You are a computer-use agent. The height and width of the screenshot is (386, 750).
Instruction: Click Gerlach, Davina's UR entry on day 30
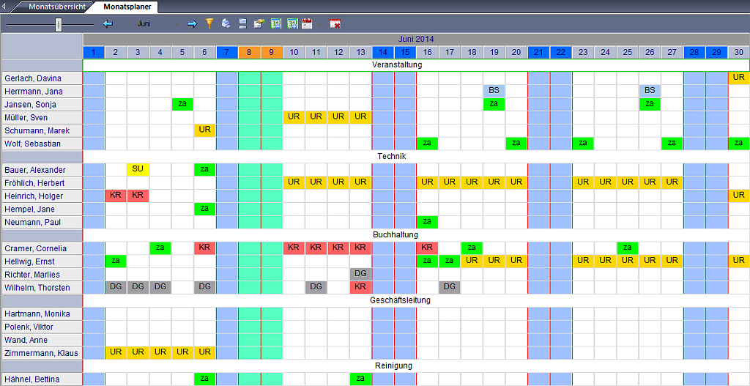[738, 78]
